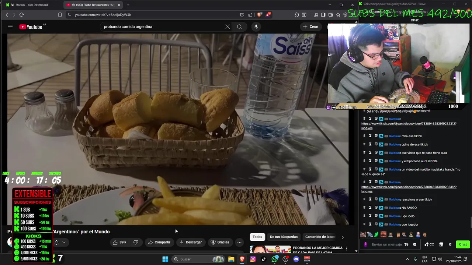
Task: Start voice search with microphone icon
Action: (256, 26)
